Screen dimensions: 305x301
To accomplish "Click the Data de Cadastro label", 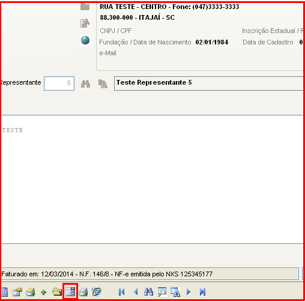I will (268, 42).
